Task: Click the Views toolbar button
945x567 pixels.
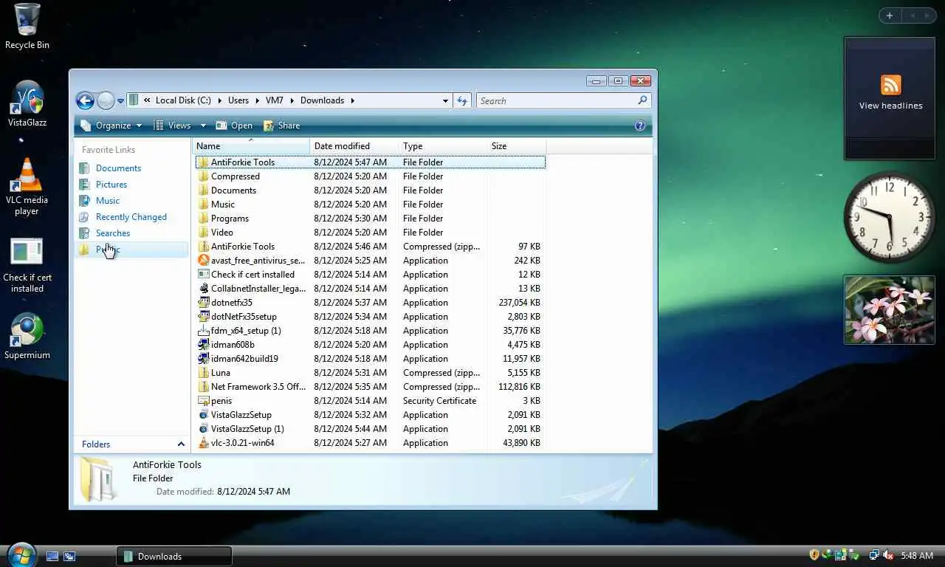Action: click(x=173, y=126)
